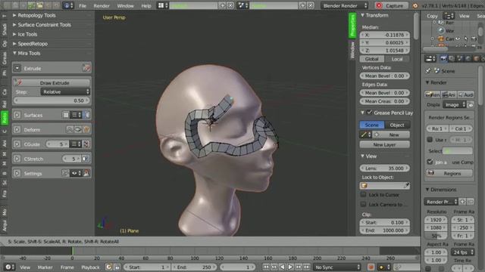Click the rightmost icon in CGuide row
Screen dimensions: 485x272
[x=86, y=144]
